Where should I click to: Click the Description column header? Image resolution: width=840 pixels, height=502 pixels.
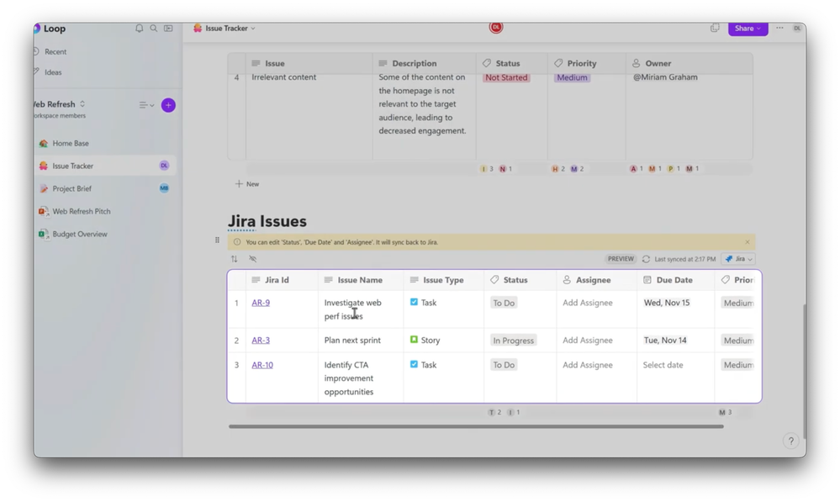(425, 63)
